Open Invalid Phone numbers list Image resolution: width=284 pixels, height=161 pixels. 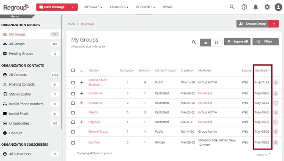[x=31, y=104]
